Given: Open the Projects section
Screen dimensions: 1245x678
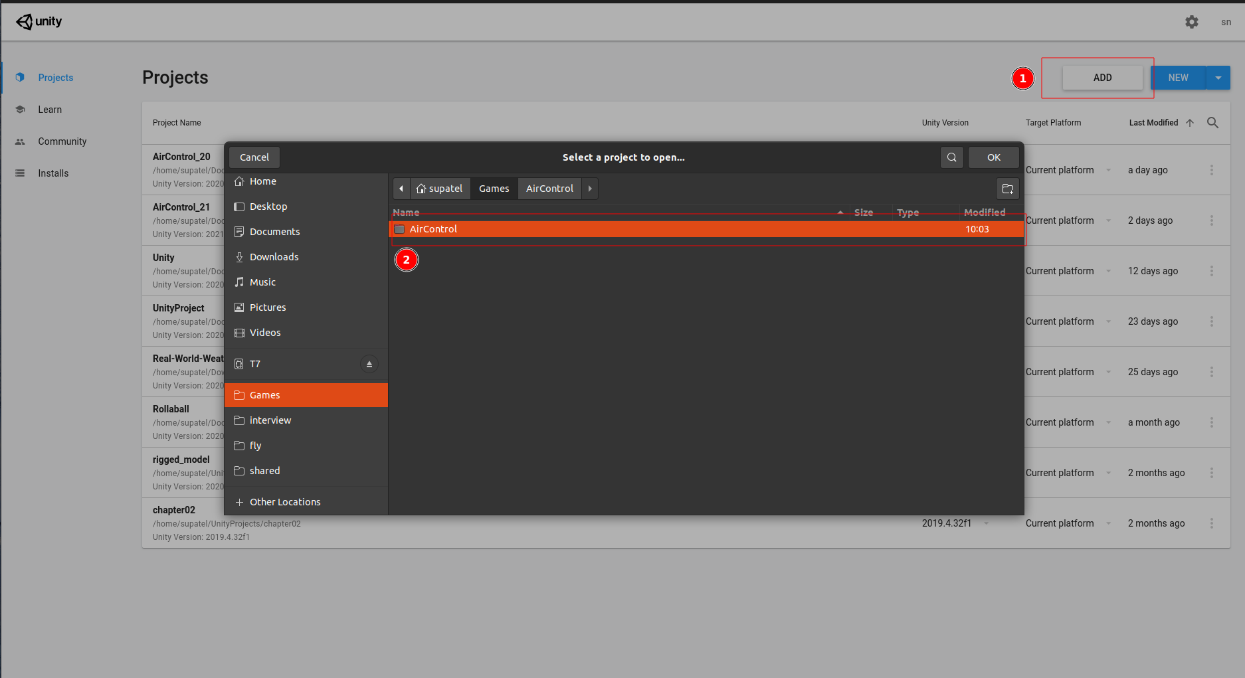Looking at the screenshot, I should (56, 78).
